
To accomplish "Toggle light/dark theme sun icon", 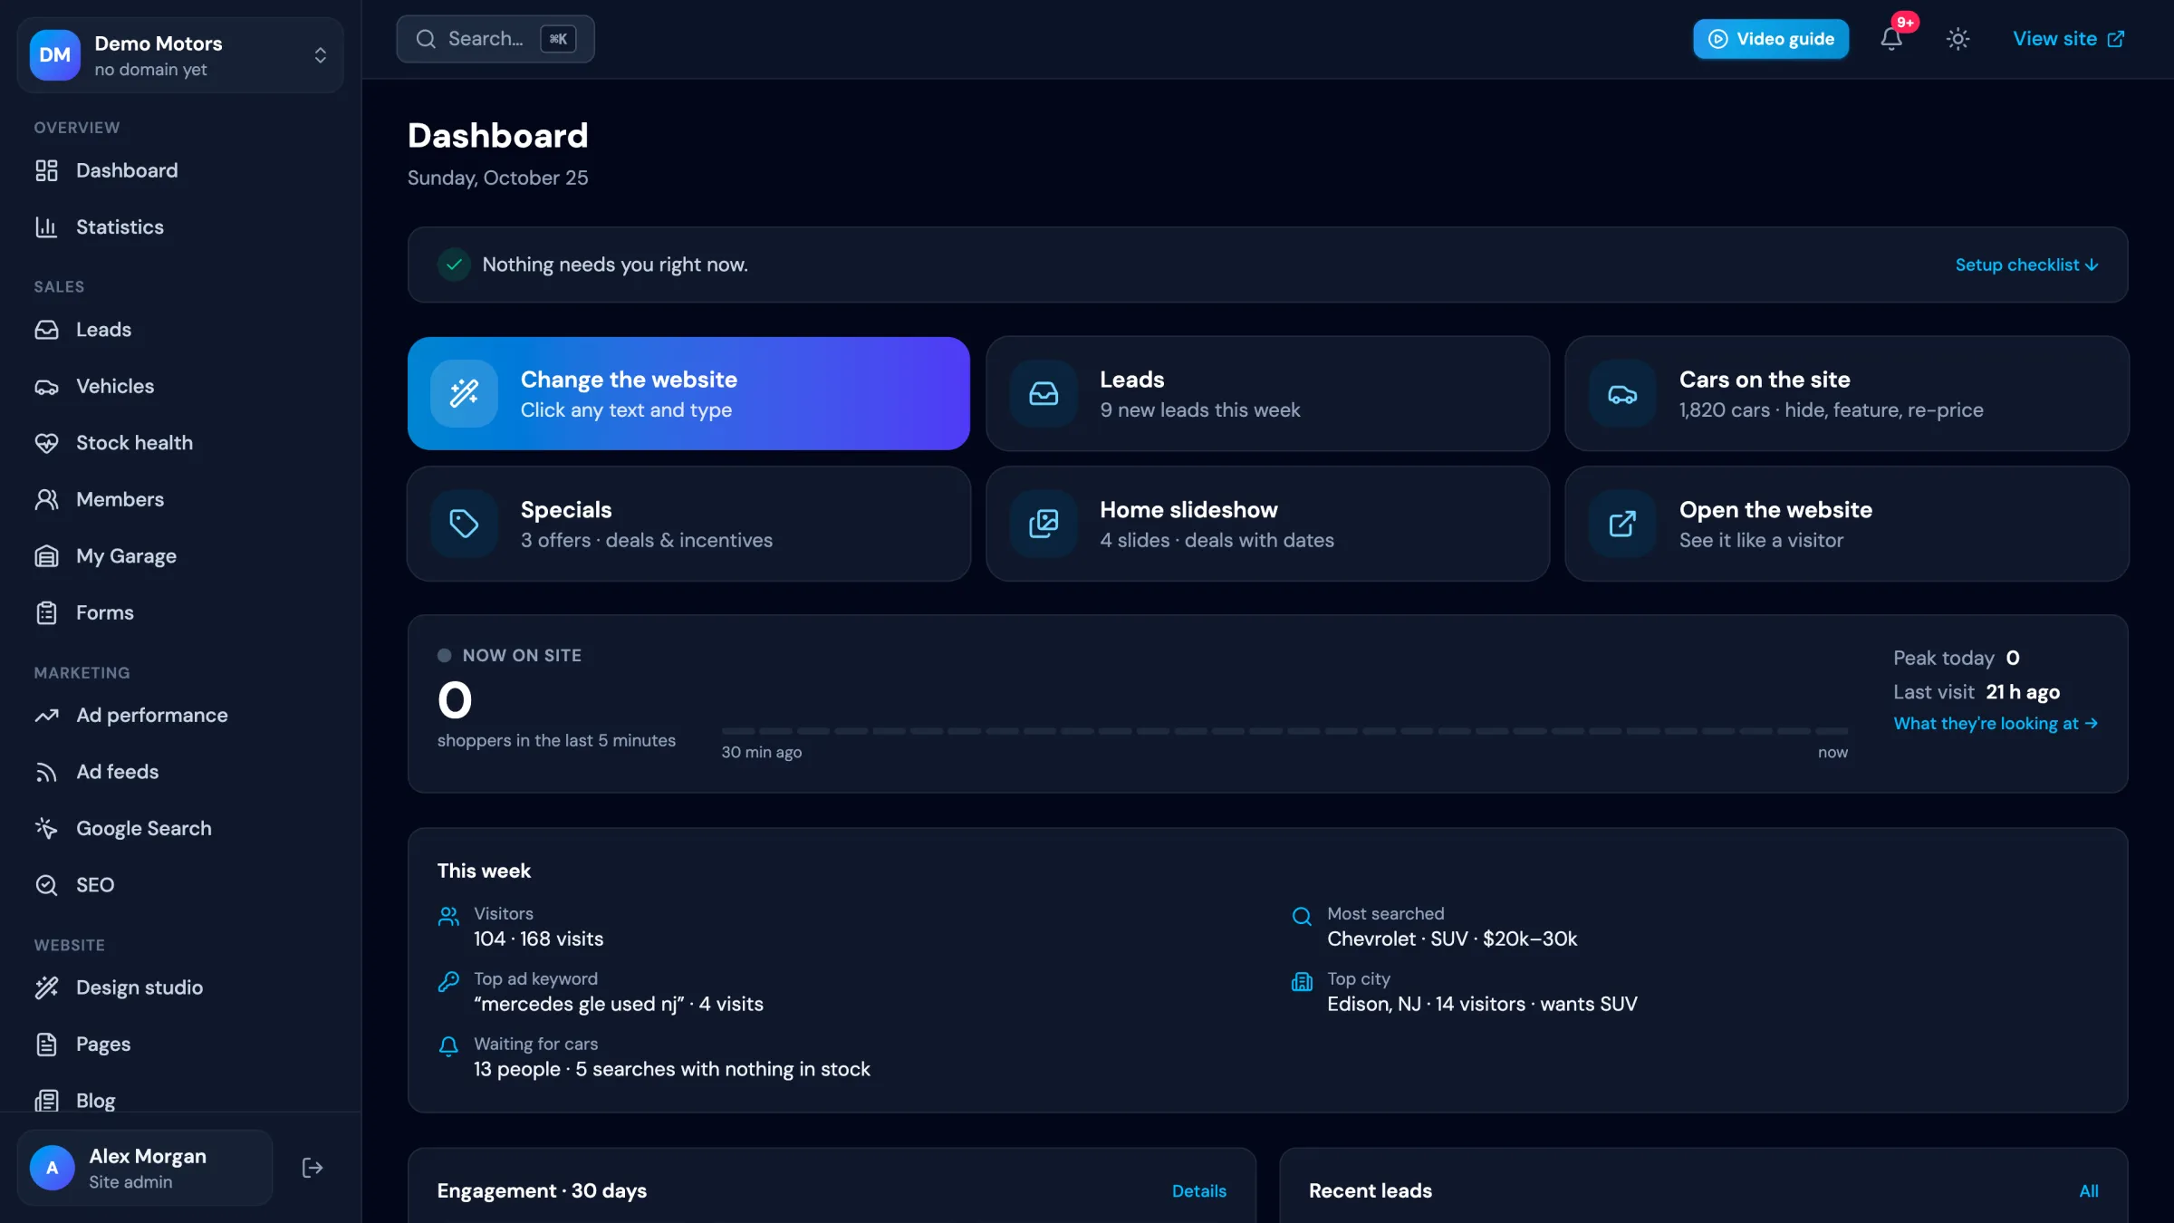I will point(1958,39).
